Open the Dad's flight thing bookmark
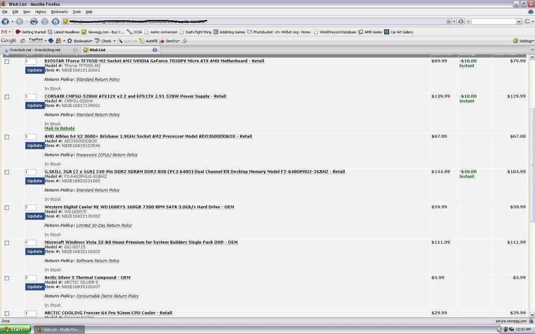The height and width of the screenshot is (334, 535). pyautogui.click(x=195, y=32)
